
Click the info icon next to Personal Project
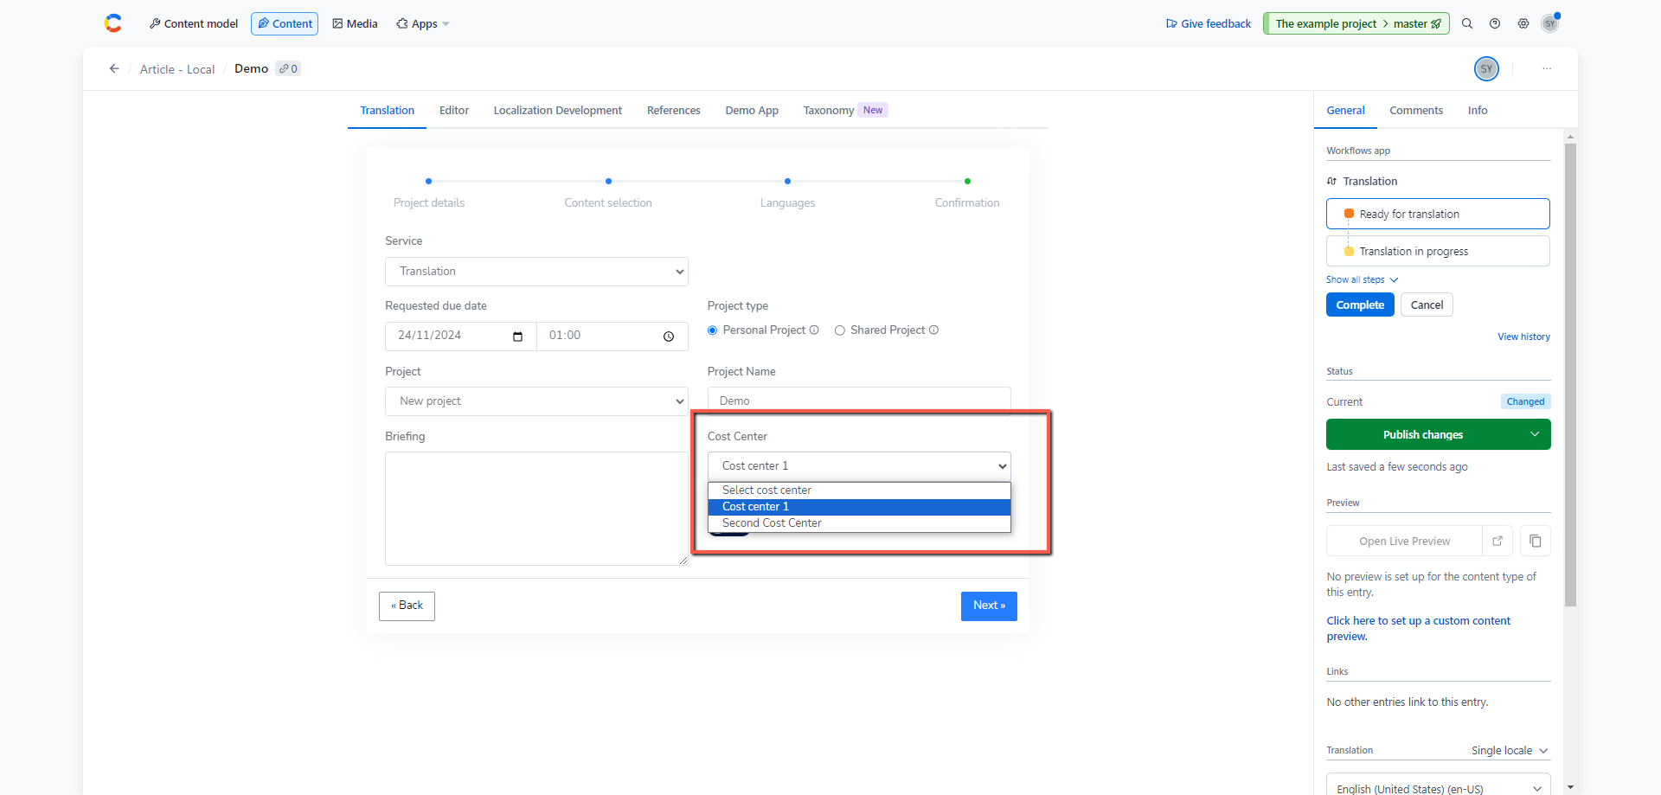[x=814, y=330]
